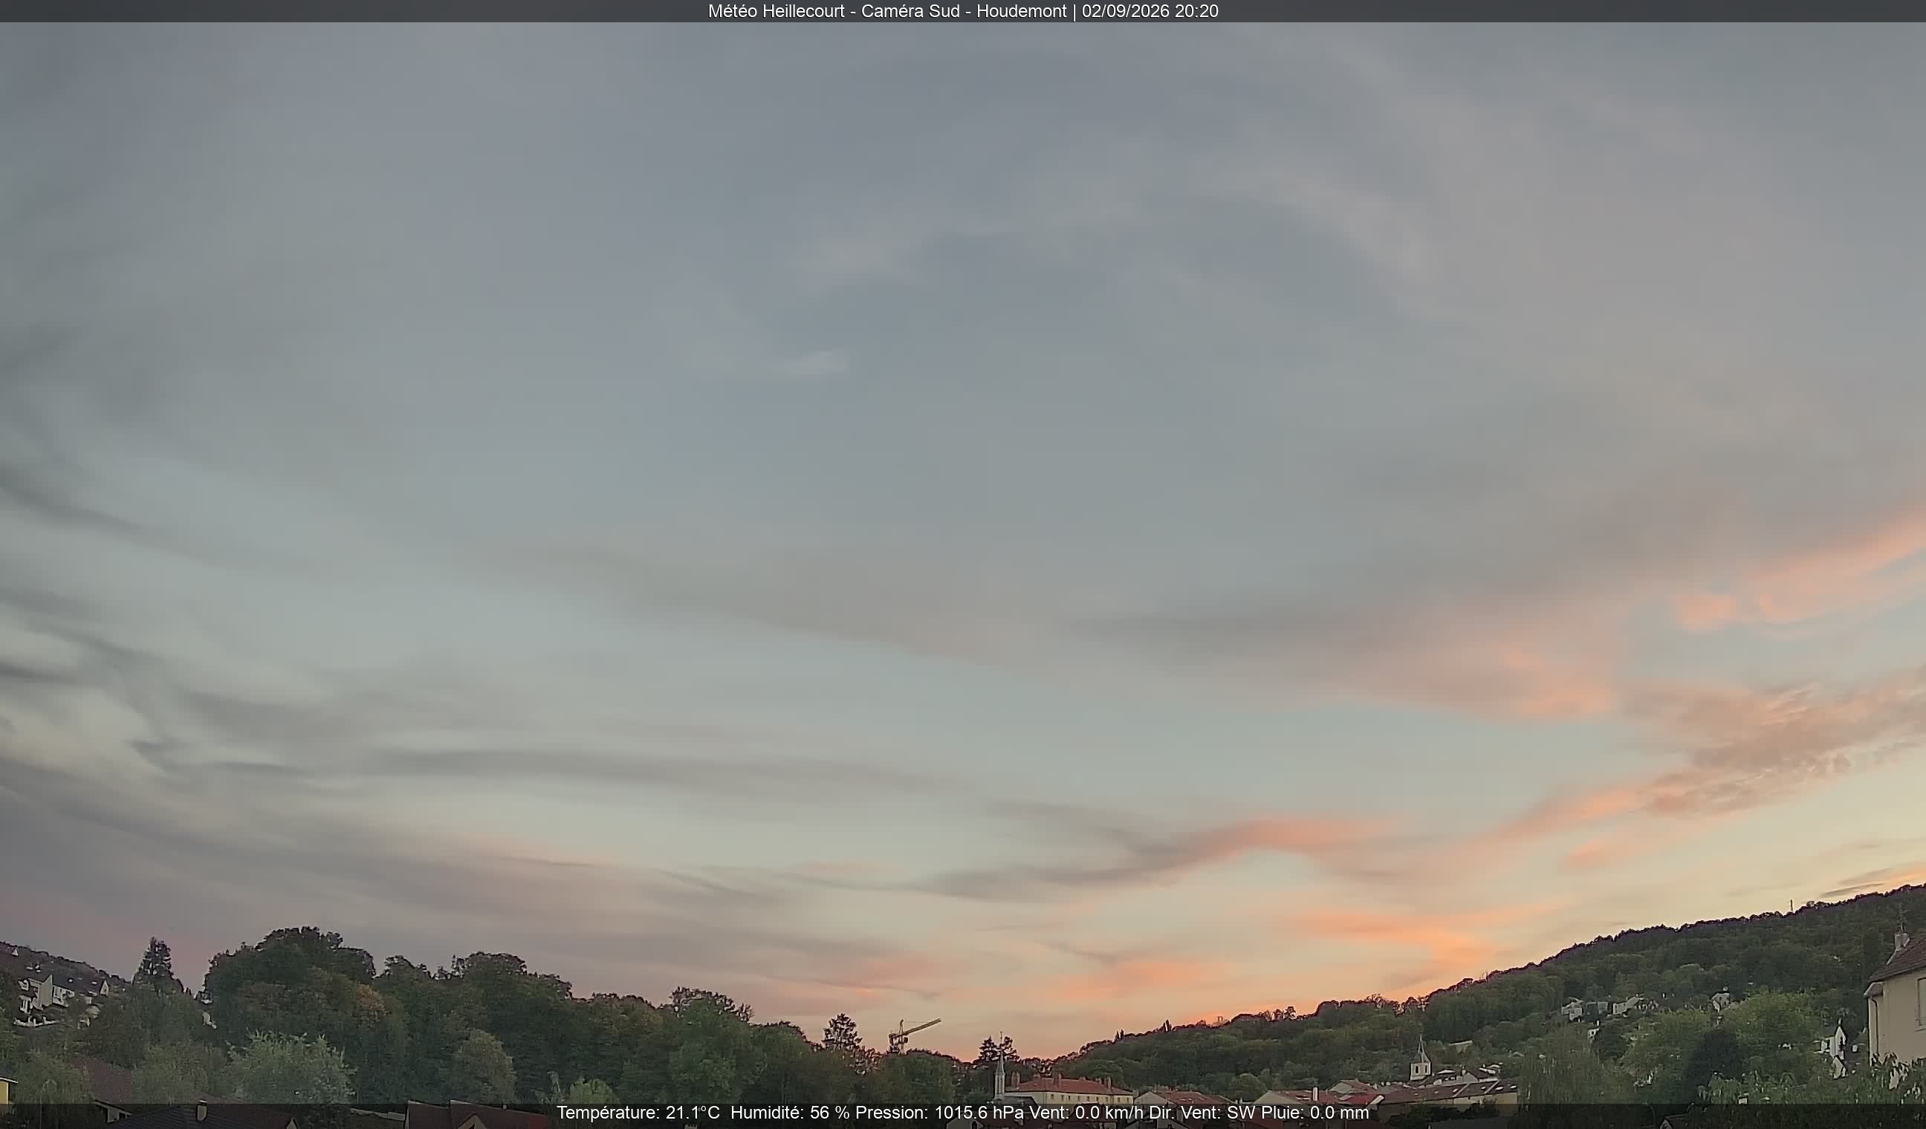This screenshot has width=1926, height=1129.
Task: Click the red-roofed long building at bottom
Action: (x=1069, y=1091)
